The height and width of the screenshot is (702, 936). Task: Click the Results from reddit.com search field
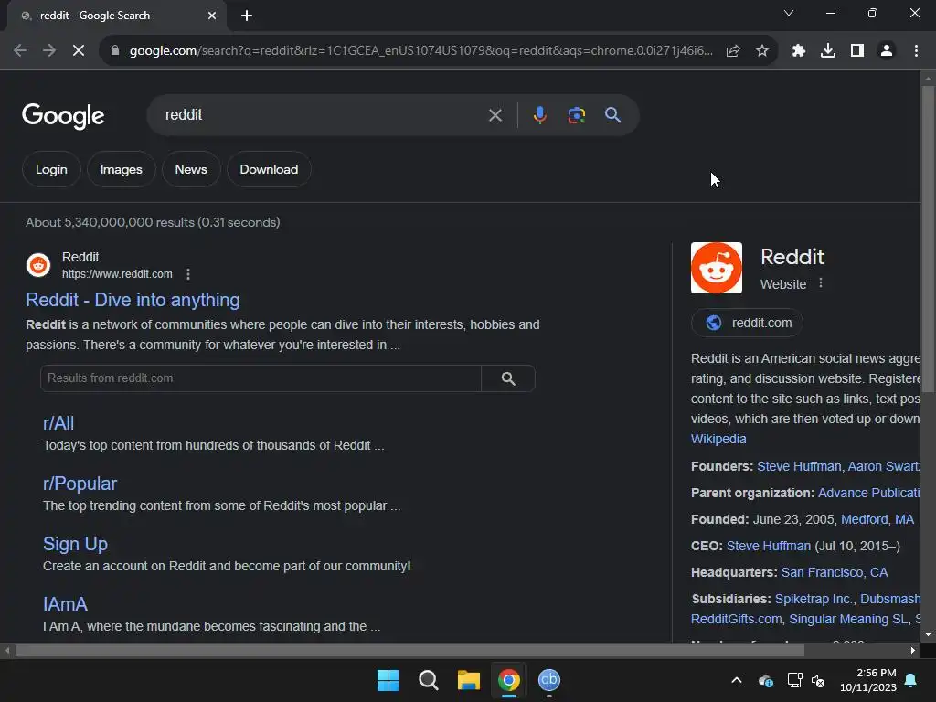coord(261,378)
